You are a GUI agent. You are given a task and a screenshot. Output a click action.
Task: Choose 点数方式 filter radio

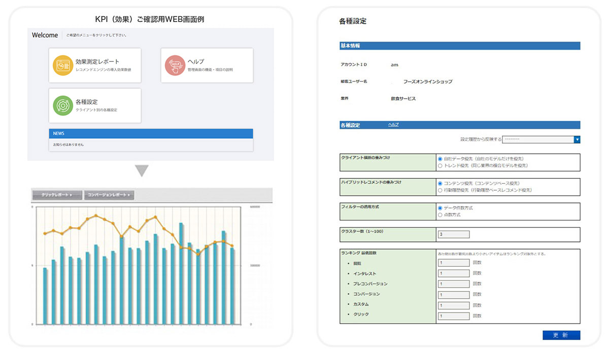click(x=440, y=215)
